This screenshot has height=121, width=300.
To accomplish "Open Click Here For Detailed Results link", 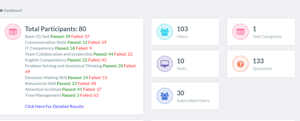I will [54, 107].
